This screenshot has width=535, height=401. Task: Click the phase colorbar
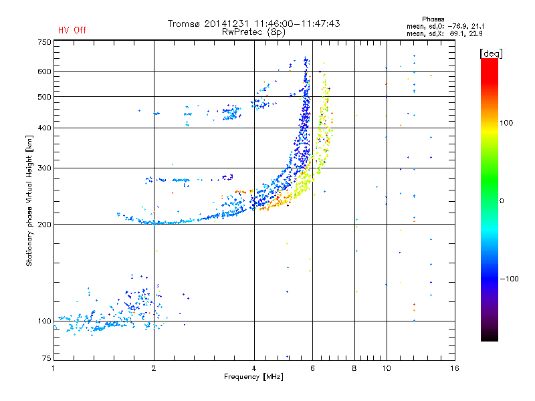coord(490,200)
